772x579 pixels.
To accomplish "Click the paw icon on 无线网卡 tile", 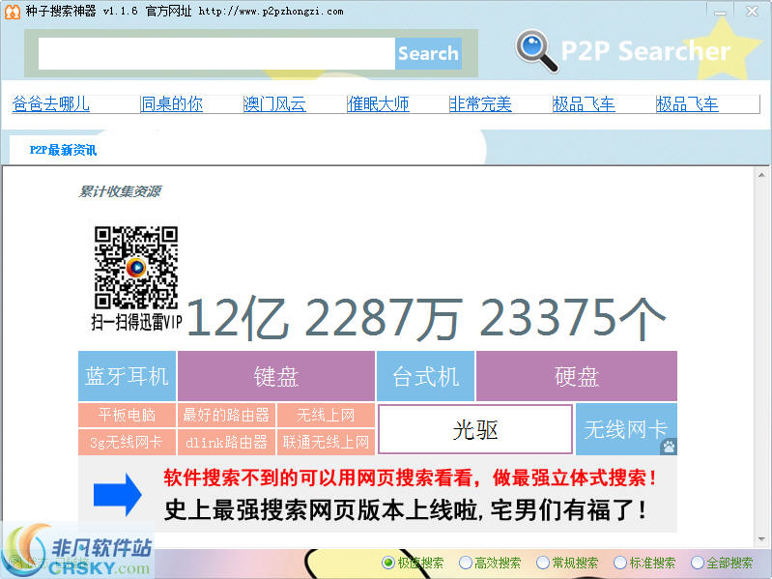I will point(669,447).
